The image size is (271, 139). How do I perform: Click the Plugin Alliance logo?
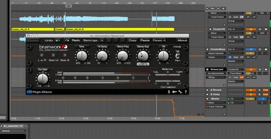pyautogui.click(x=39, y=92)
